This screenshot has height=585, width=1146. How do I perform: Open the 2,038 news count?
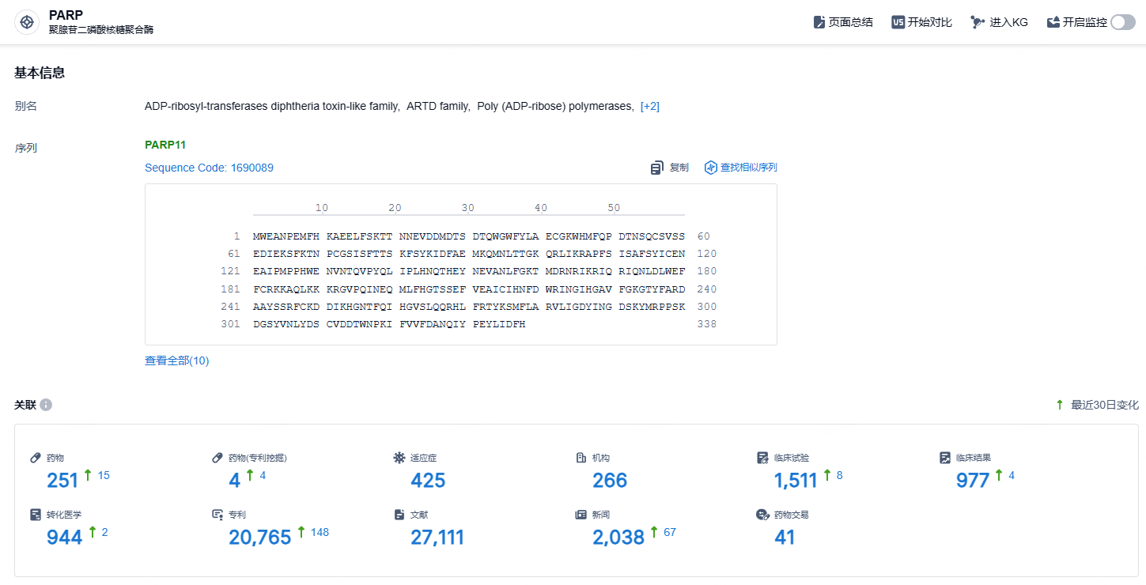[618, 537]
